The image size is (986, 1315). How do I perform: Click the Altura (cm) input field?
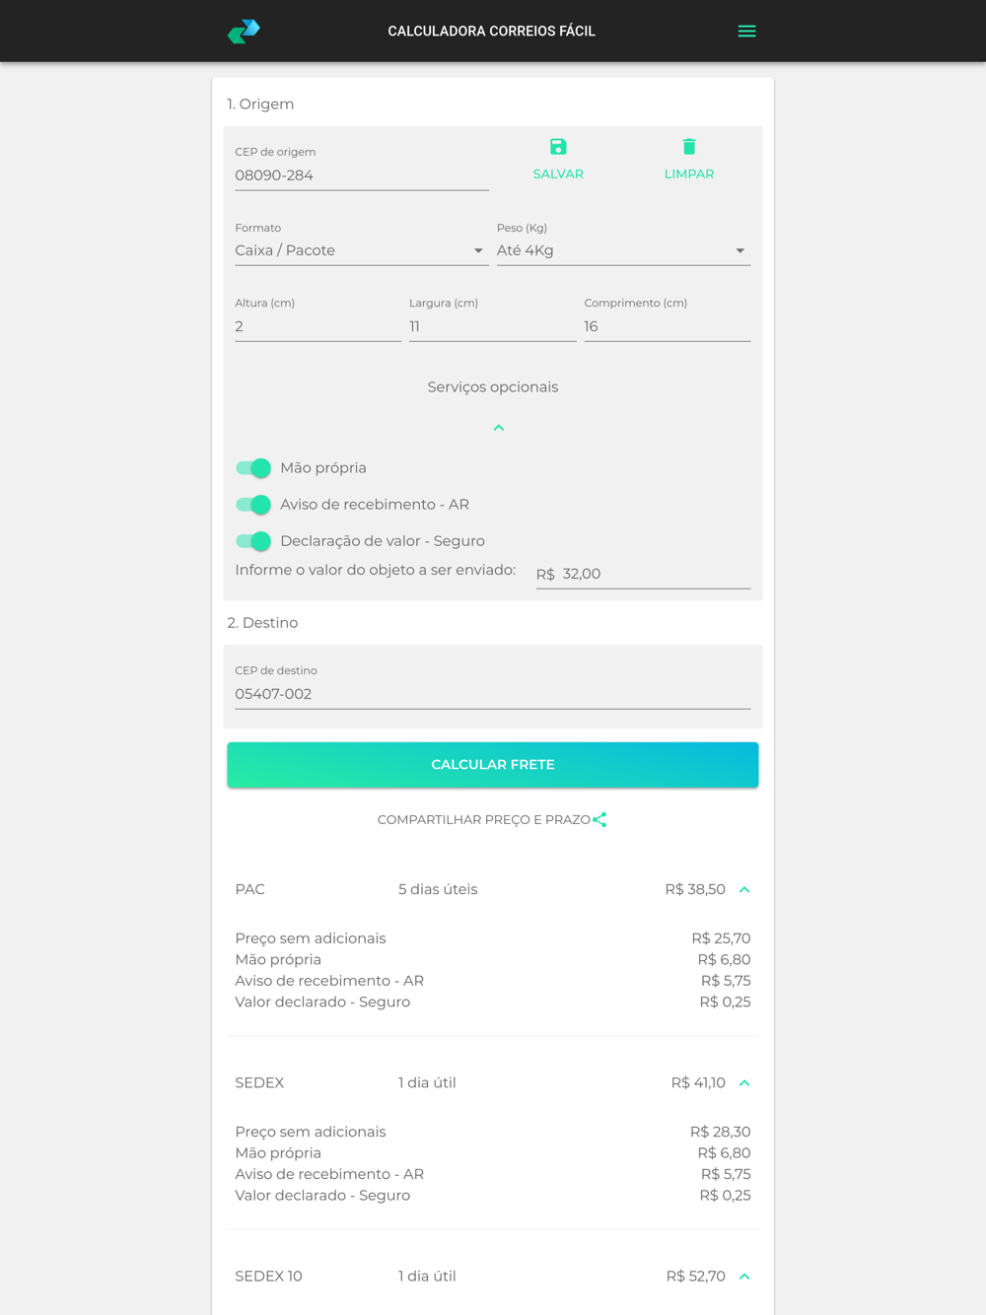tap(317, 326)
